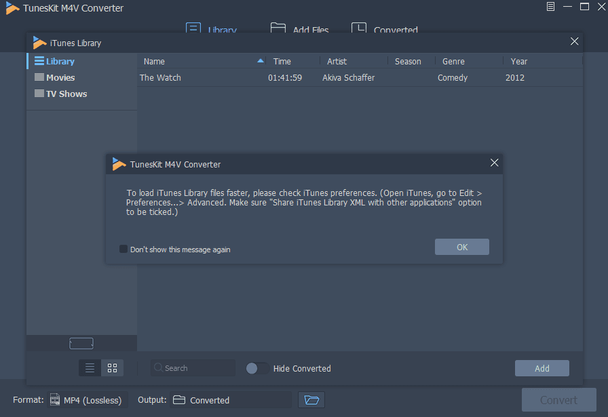Focus the Search field
Screen dimensions: 608x417
click(x=193, y=368)
